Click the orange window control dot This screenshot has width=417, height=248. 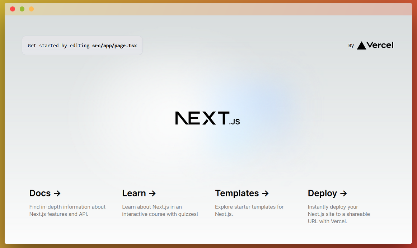point(31,9)
